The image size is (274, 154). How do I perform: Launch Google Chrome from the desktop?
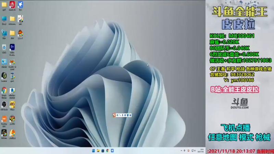[4, 92]
